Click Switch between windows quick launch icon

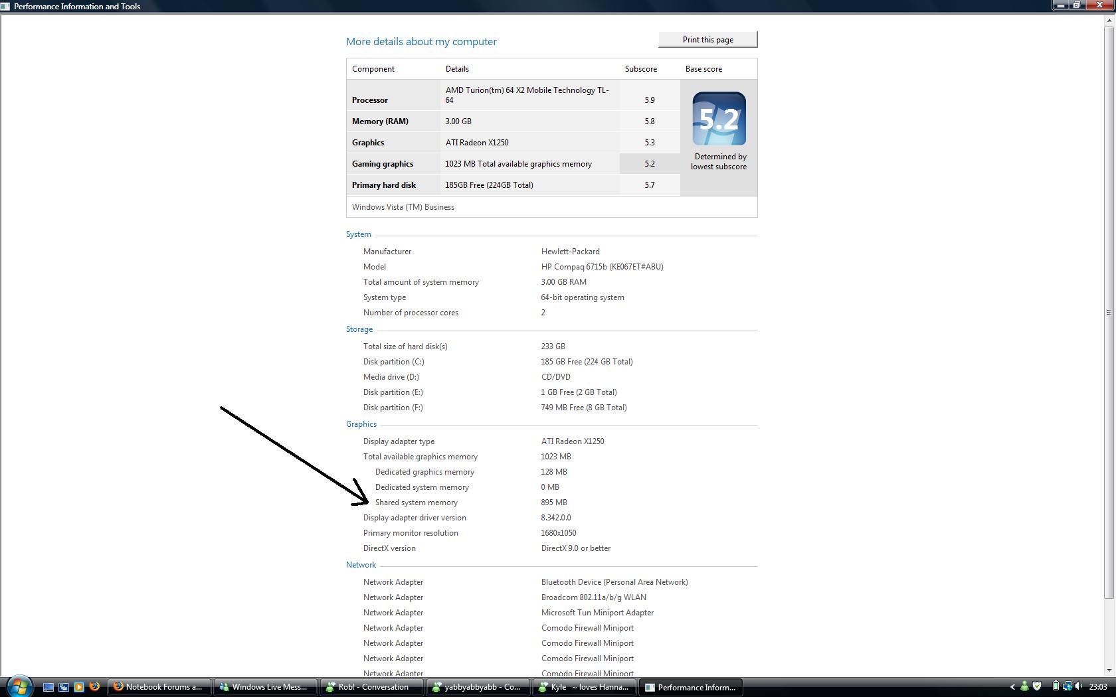tap(64, 687)
